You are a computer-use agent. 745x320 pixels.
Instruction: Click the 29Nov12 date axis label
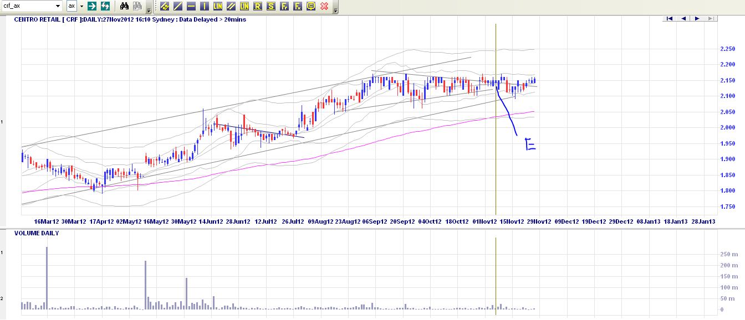tap(539, 221)
